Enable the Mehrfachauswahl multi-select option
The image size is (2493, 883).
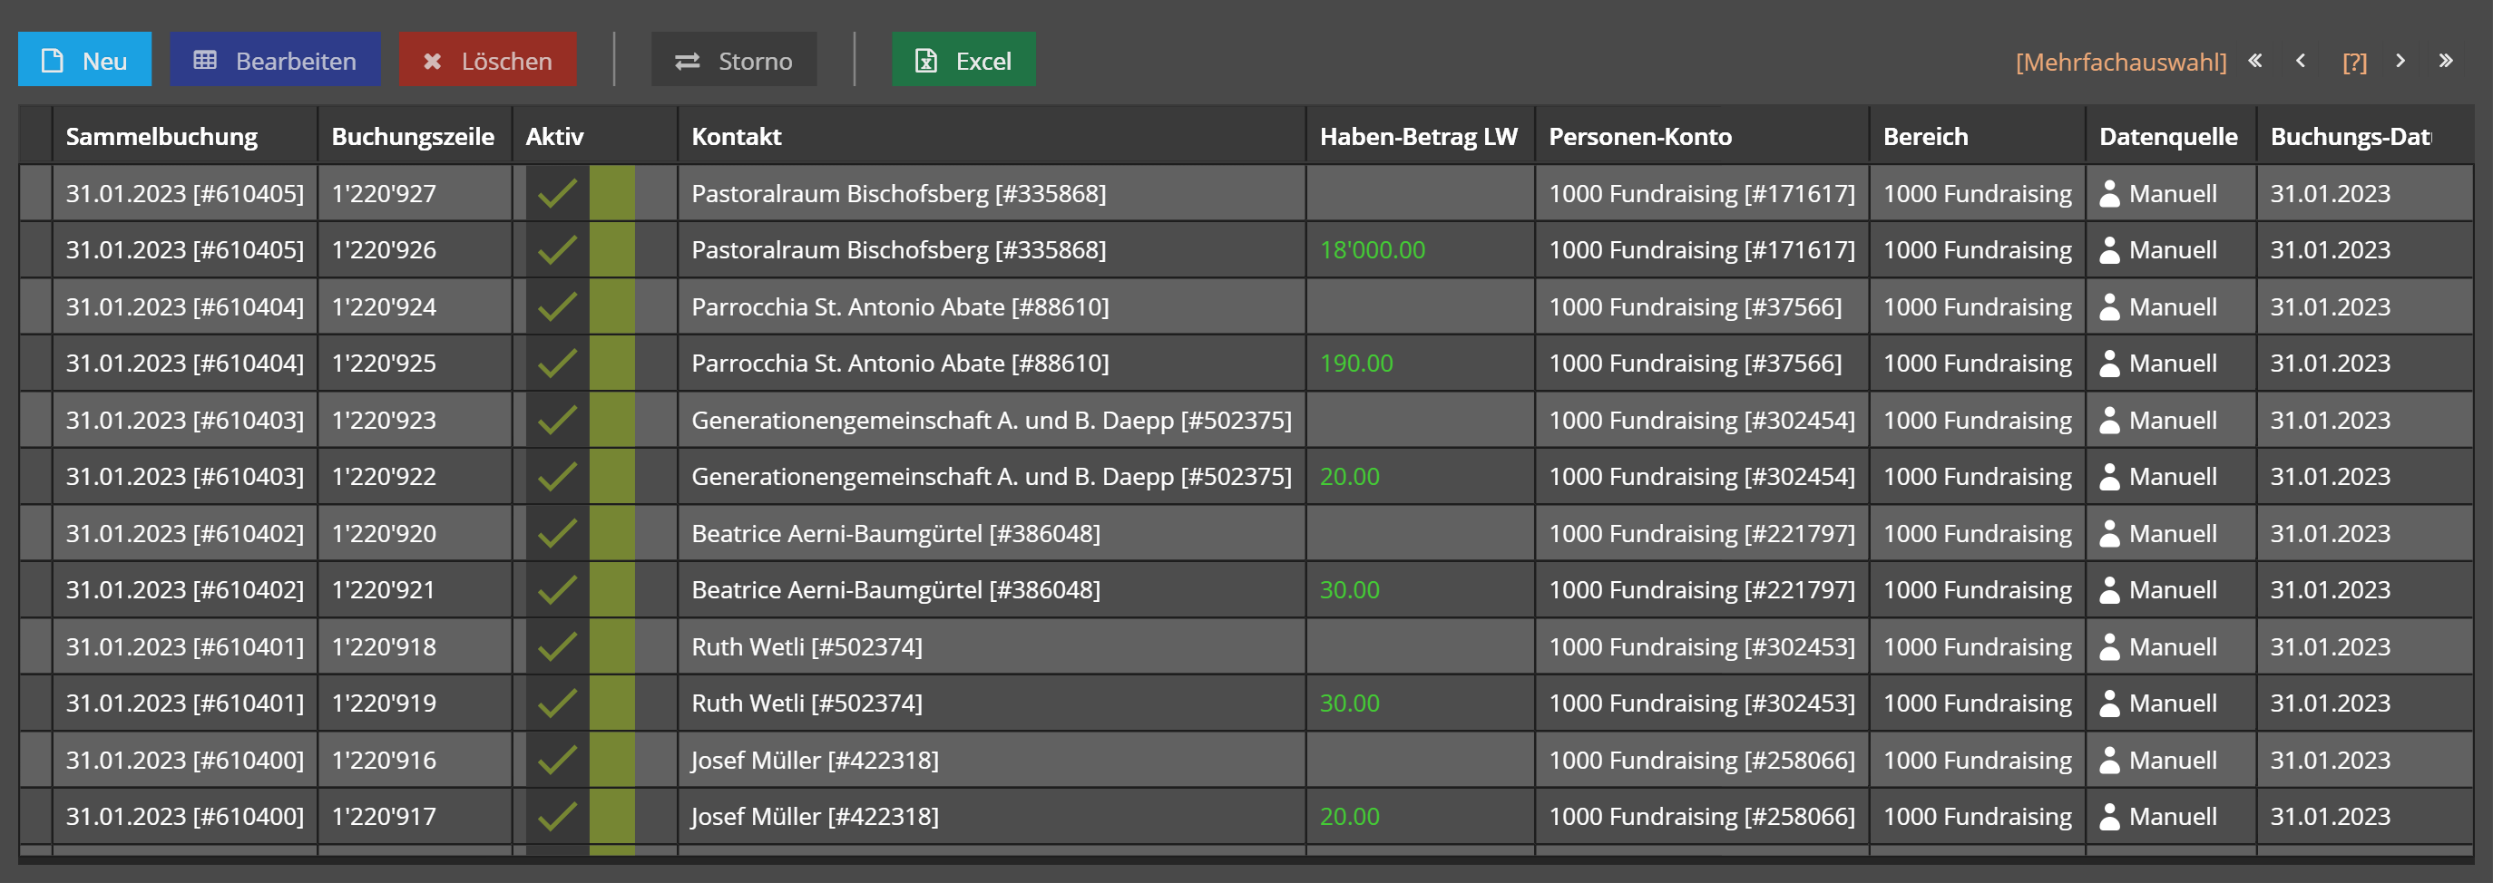pyautogui.click(x=2120, y=62)
